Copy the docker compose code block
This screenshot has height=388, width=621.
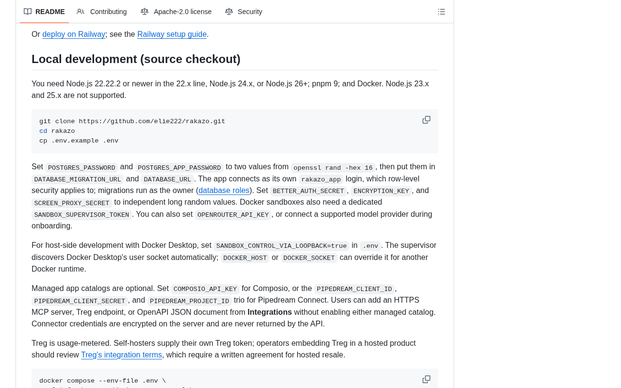(426, 379)
